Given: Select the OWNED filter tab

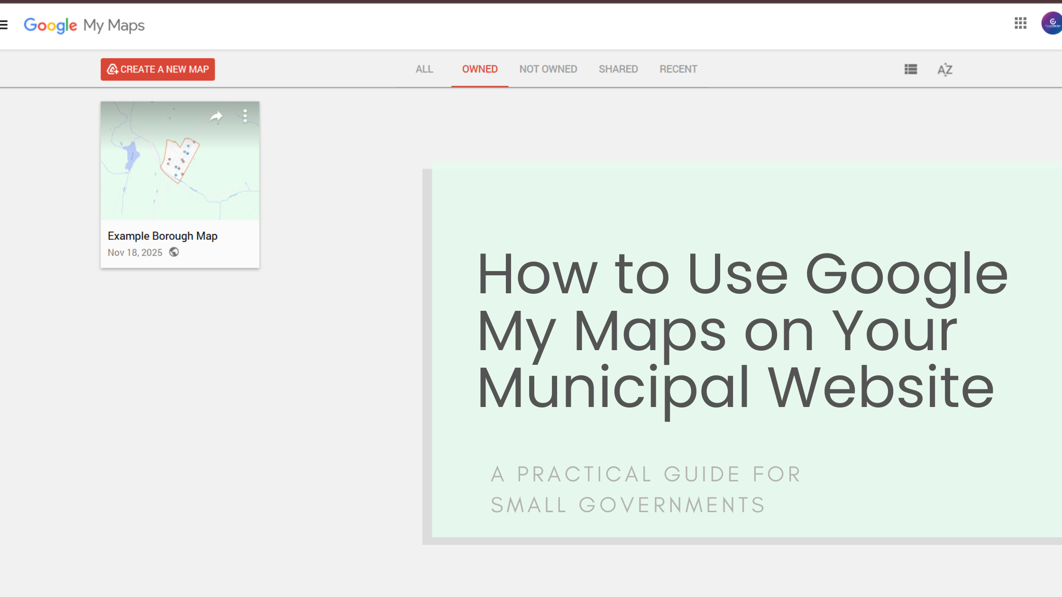Looking at the screenshot, I should (480, 69).
